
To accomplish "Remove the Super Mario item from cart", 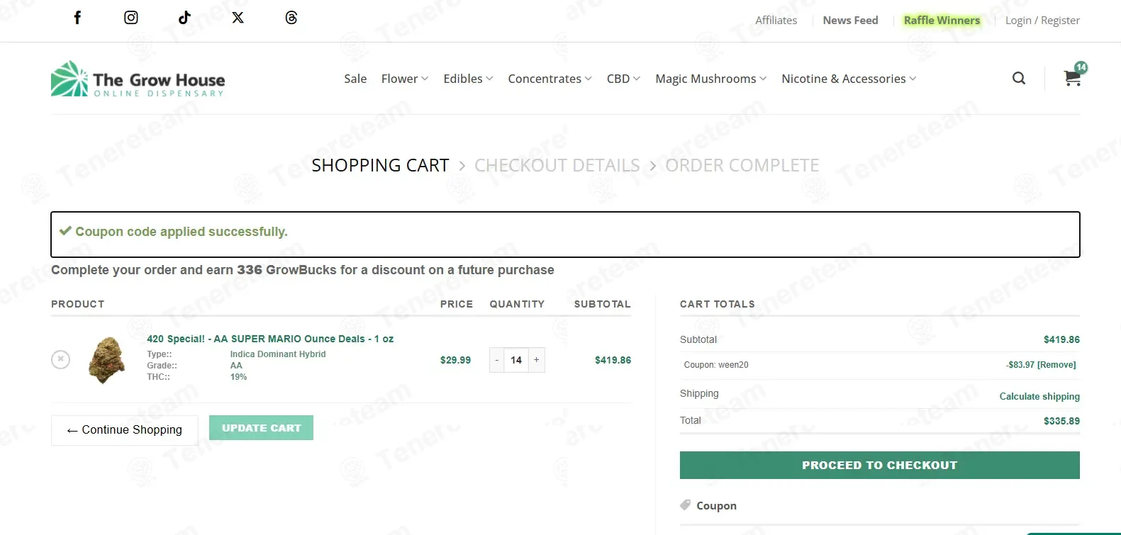I will [61, 359].
